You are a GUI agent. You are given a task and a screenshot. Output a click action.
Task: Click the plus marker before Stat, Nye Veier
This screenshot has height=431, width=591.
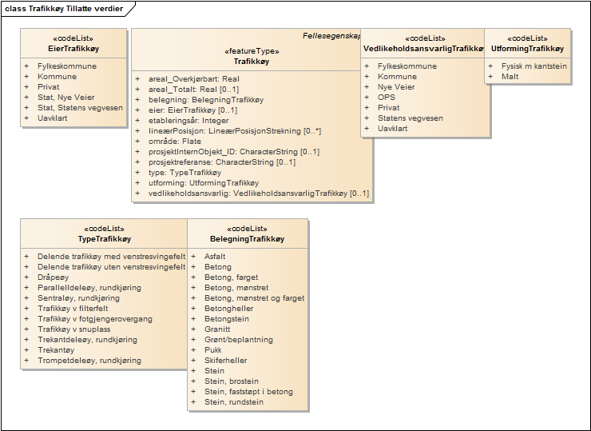pos(26,98)
